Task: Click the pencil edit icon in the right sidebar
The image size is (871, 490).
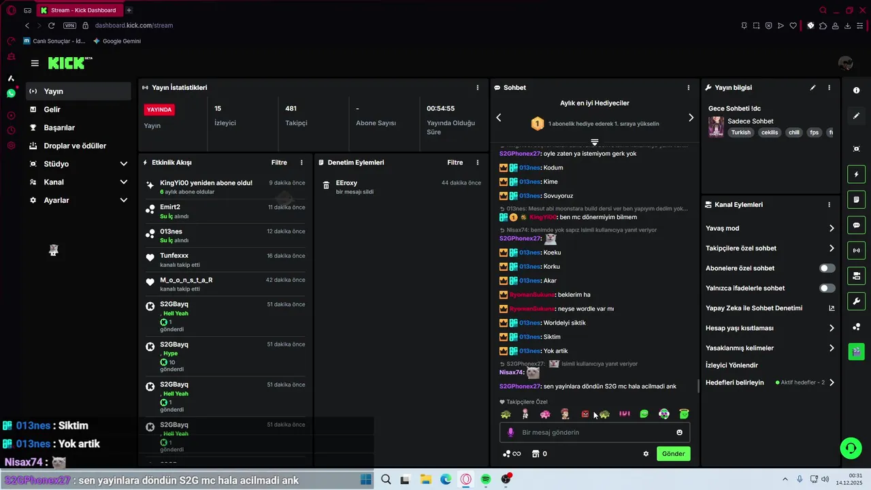Action: 856,116
